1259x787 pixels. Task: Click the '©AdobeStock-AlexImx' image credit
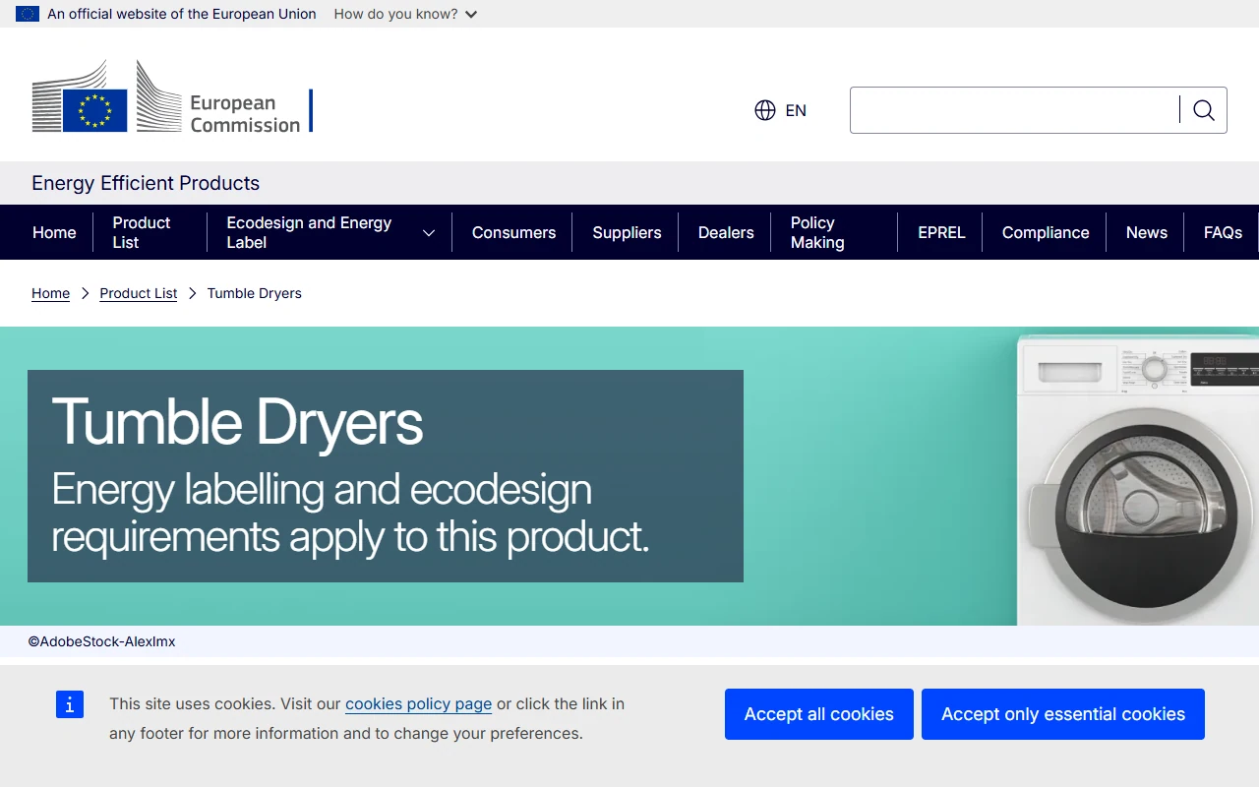pyautogui.click(x=101, y=641)
